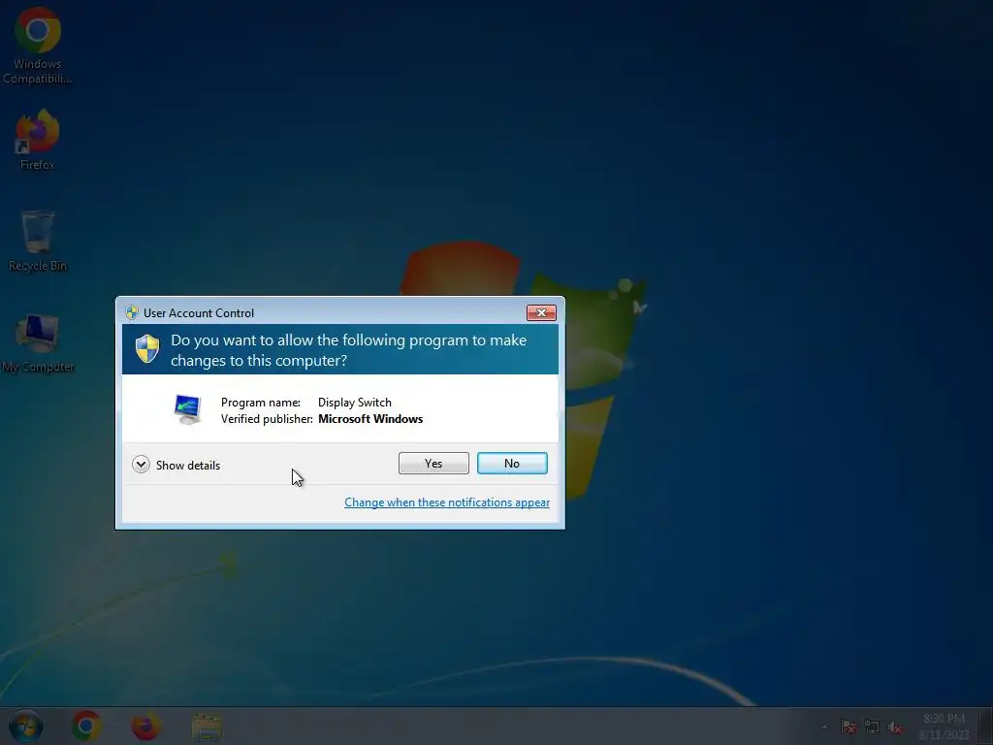Screen dimensions: 993x745
Task: Click the small shield in title bar
Action: [x=132, y=312]
